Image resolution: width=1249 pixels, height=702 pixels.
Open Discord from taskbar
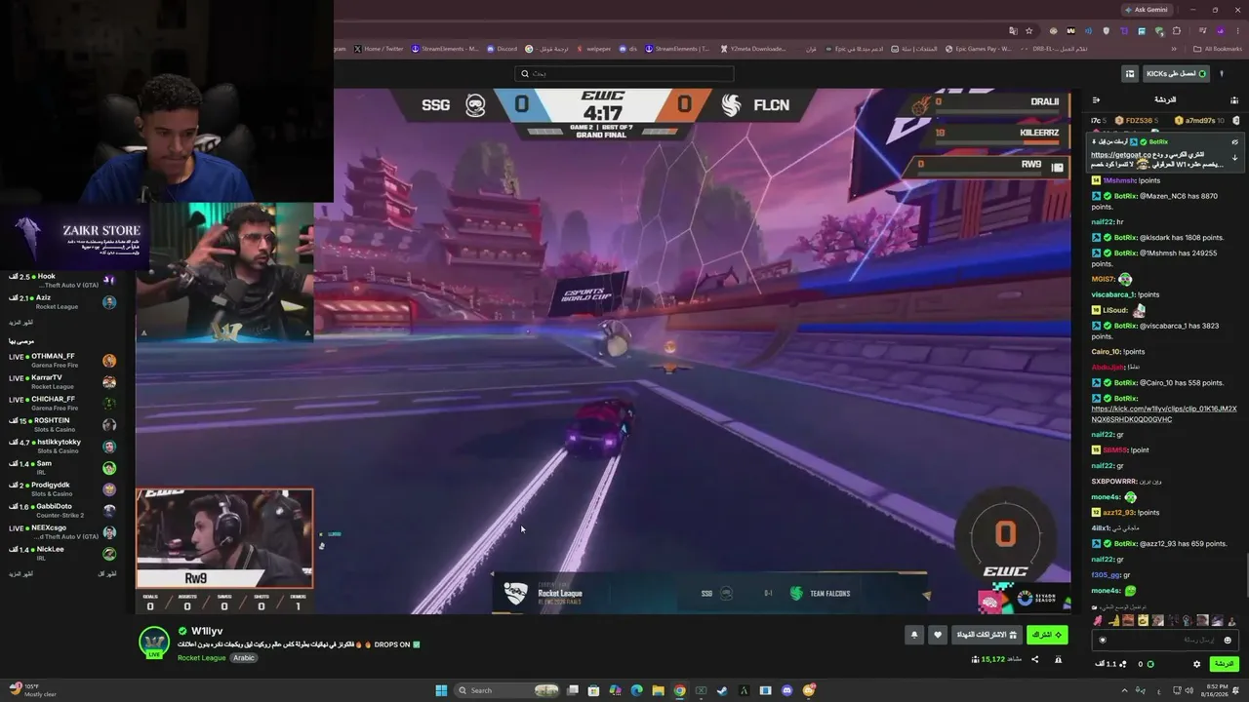point(787,690)
